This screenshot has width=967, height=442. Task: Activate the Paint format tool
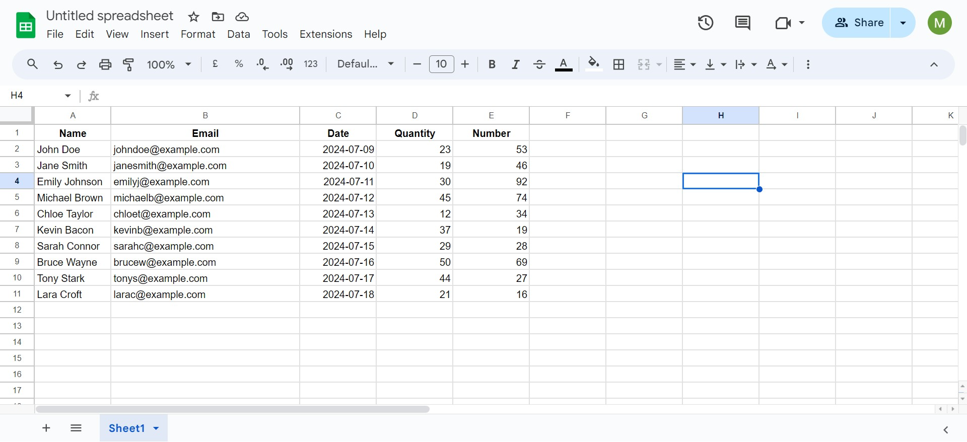(128, 64)
